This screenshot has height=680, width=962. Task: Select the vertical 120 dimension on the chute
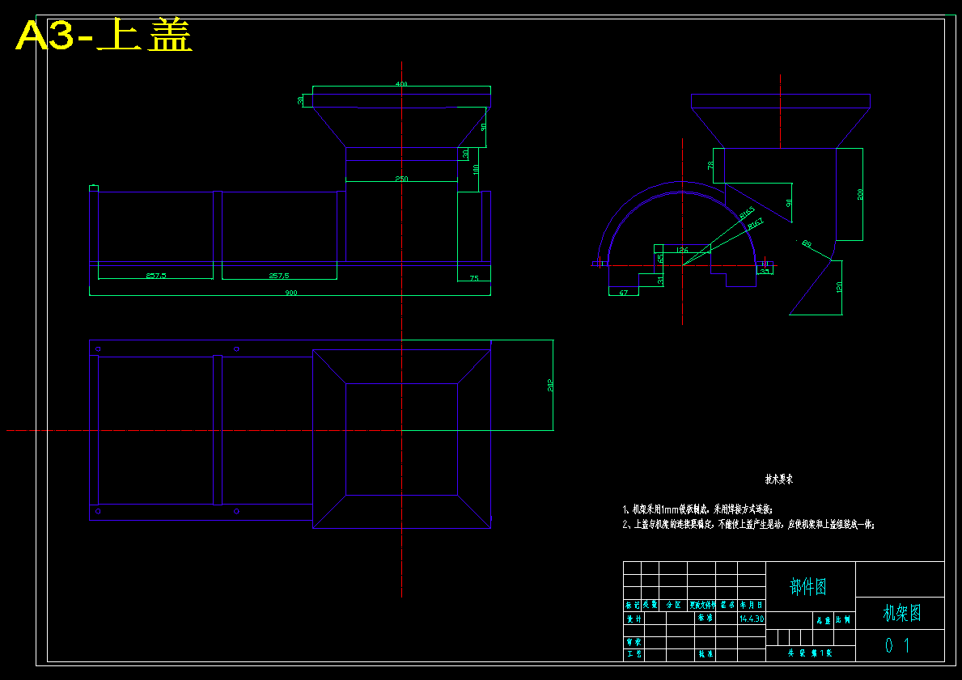pyautogui.click(x=839, y=287)
